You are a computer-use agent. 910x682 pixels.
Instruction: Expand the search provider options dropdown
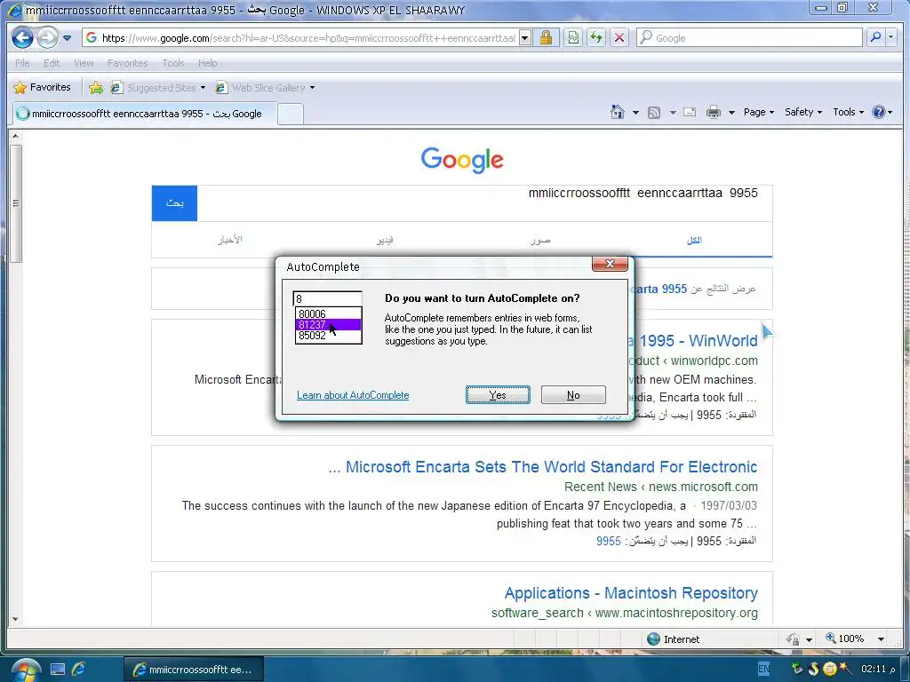click(x=890, y=38)
